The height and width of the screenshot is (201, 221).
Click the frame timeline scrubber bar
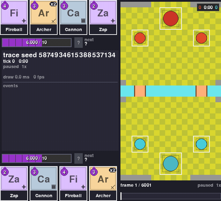[171, 196]
